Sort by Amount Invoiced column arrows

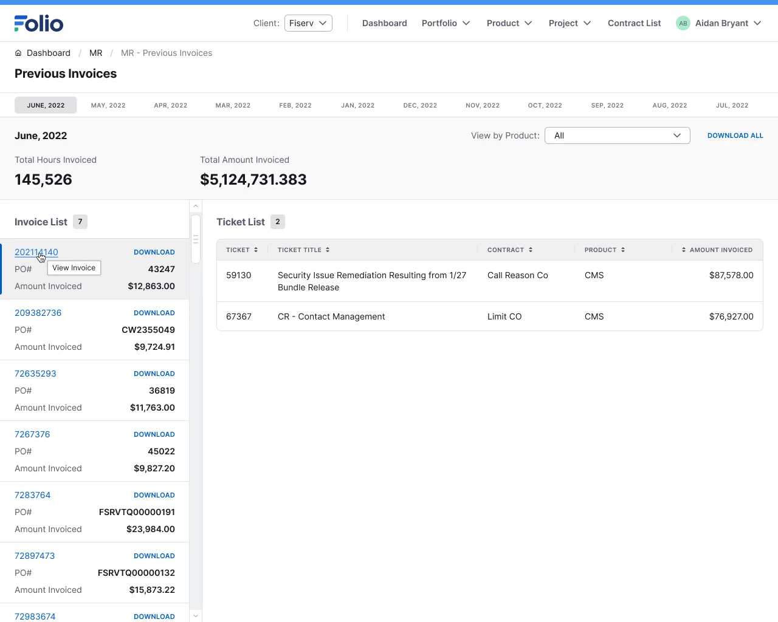[684, 250]
